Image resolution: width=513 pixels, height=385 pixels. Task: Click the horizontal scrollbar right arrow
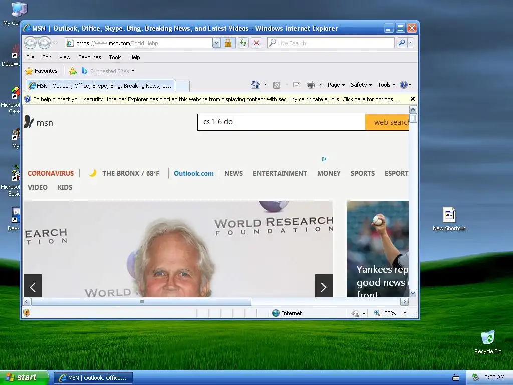(x=404, y=301)
